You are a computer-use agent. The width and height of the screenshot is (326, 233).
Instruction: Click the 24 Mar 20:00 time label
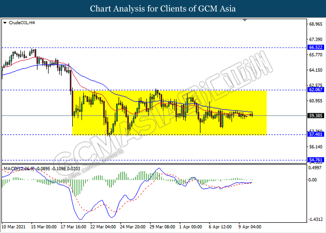[x=133, y=226]
